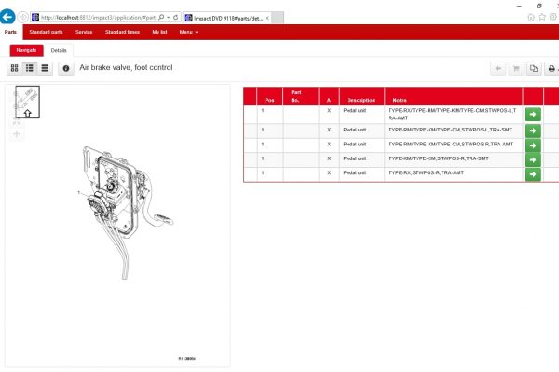The image size is (559, 372).
Task: Select the detailed list view icon
Action: (30, 68)
